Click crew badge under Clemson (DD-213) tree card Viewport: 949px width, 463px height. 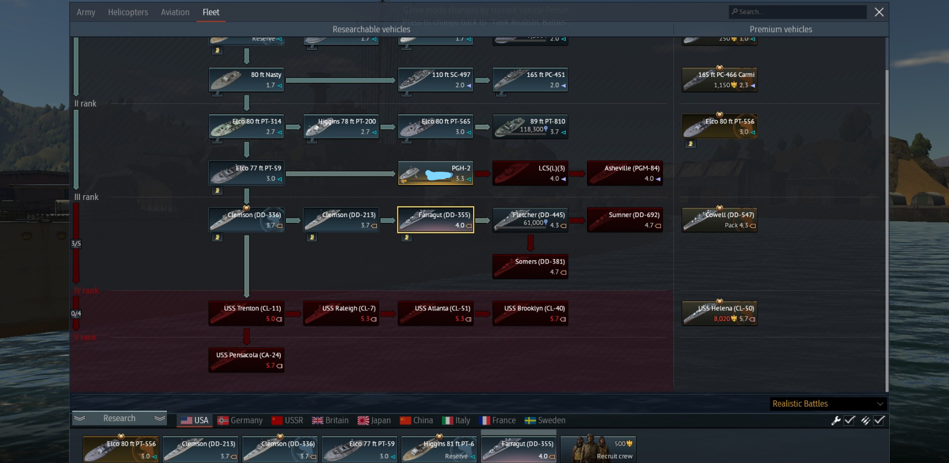click(312, 237)
